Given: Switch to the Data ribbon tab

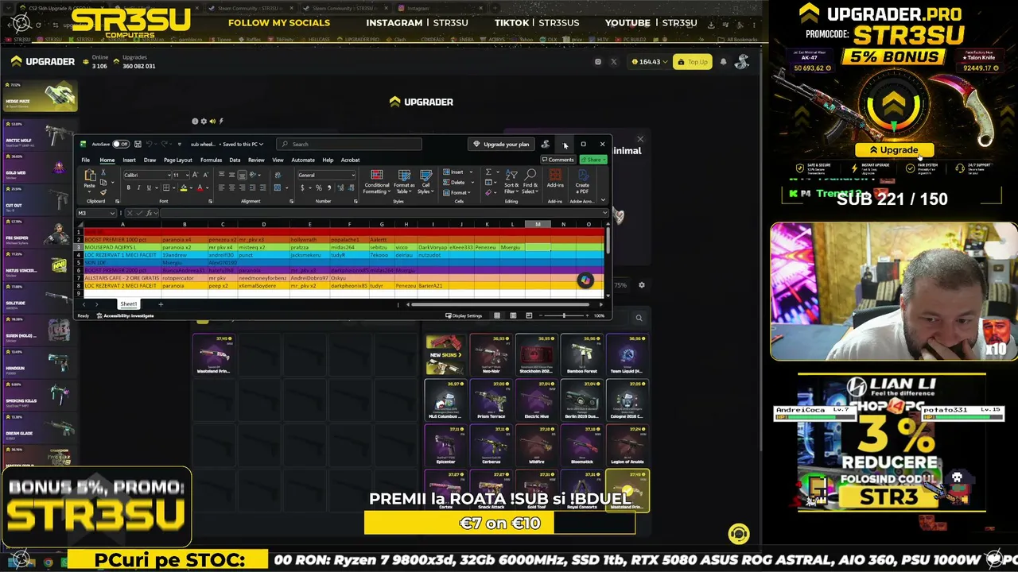Looking at the screenshot, I should [235, 160].
